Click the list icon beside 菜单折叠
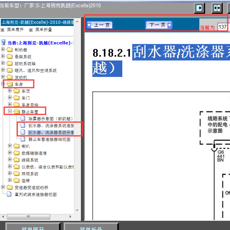230x230 pixels. 31,30
